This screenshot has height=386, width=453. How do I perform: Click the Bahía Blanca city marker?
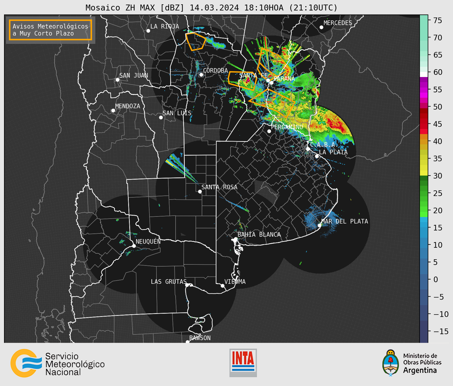235,239
